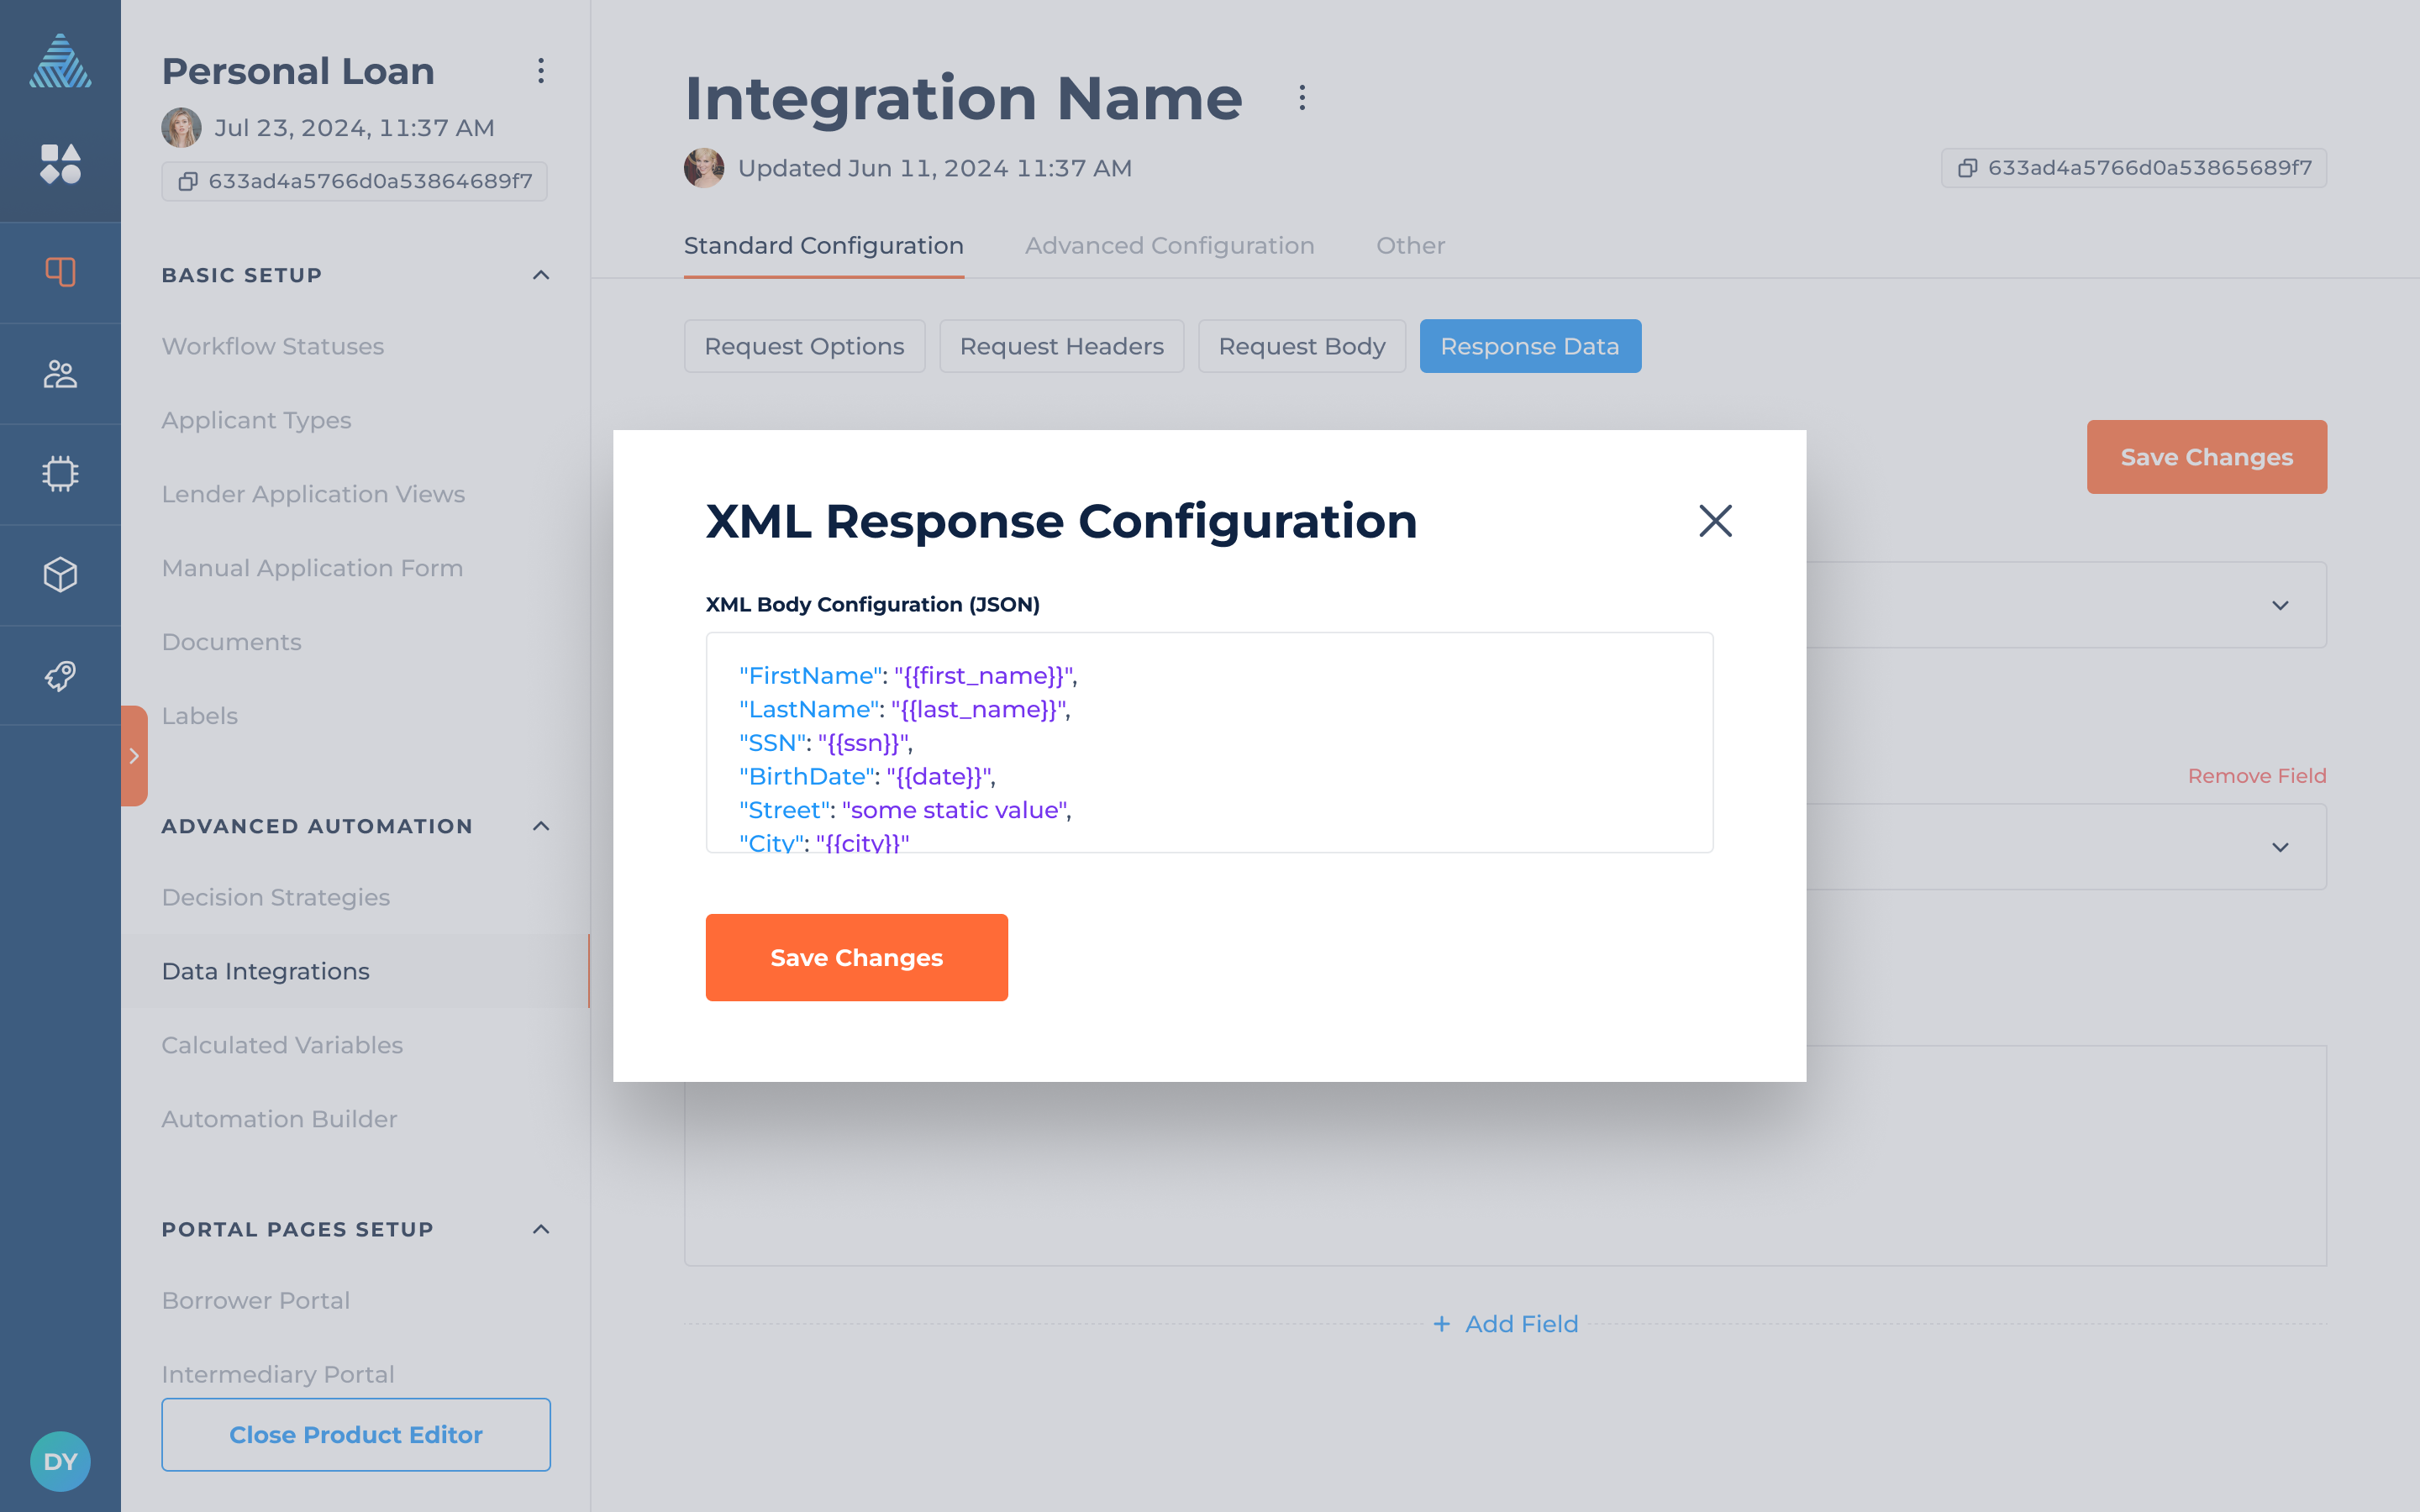Click the dashboard shapes icon in sidebar
The width and height of the screenshot is (2420, 1512).
pos(60,164)
